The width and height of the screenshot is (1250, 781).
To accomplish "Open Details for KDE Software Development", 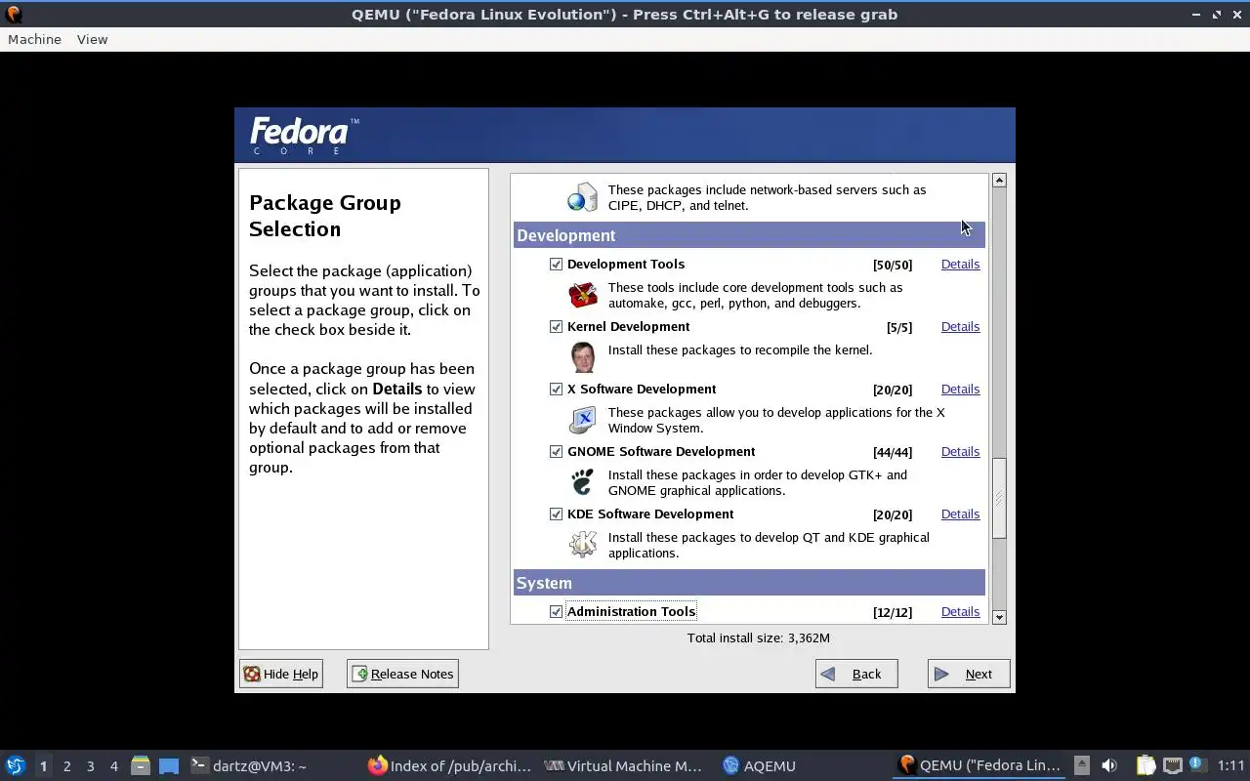I will point(960,514).
